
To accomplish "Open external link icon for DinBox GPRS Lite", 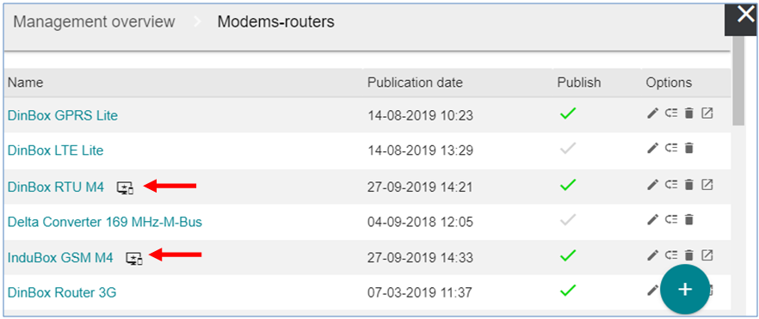I will pos(707,113).
